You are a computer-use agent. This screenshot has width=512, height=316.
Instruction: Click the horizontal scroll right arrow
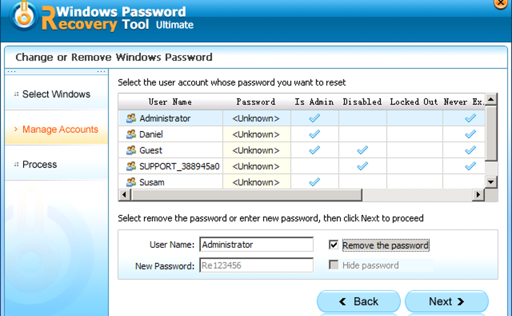click(478, 195)
